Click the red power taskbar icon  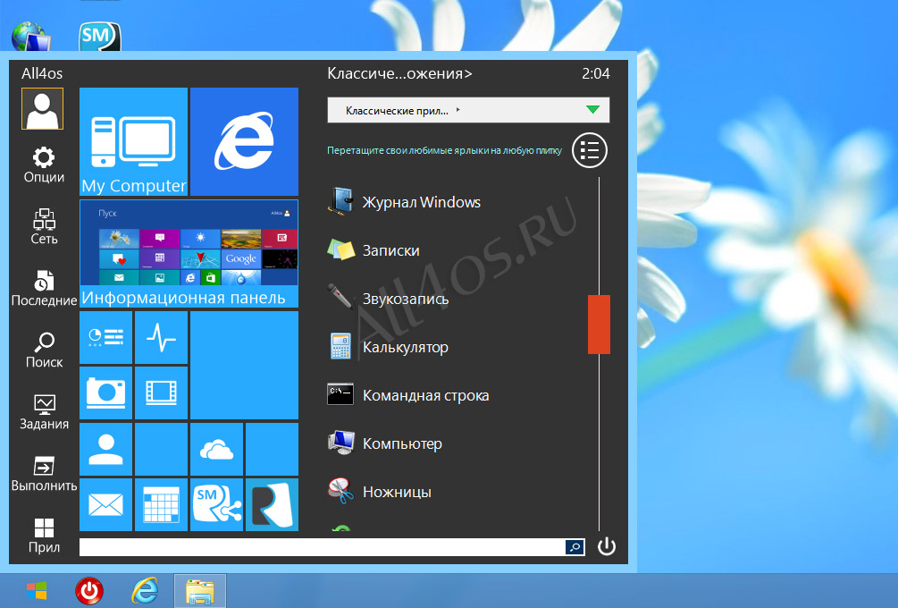click(x=89, y=591)
